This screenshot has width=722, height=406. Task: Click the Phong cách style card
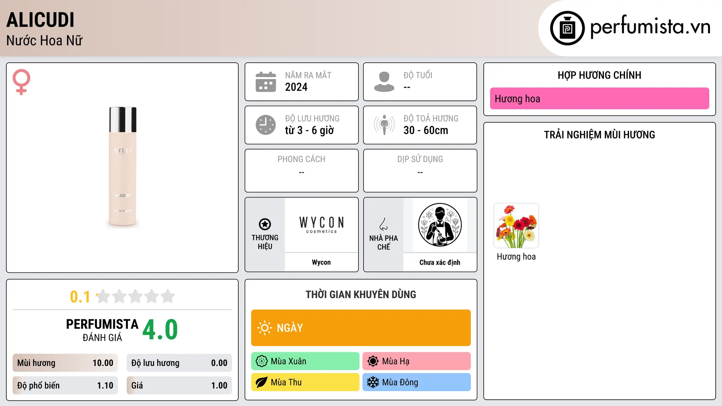coord(302,171)
